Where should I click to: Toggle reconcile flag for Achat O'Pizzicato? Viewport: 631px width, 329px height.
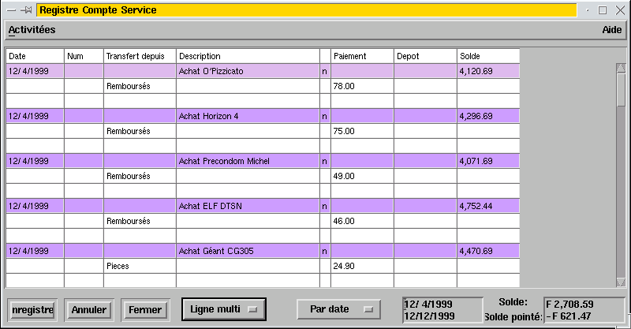click(x=324, y=71)
